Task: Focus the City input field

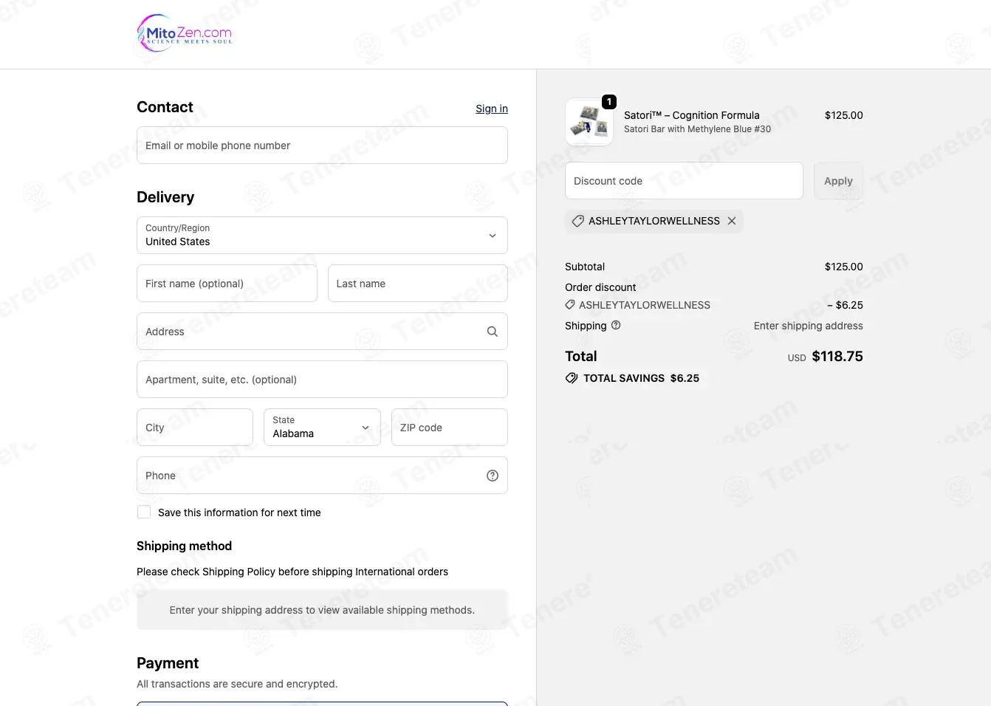Action: 195,427
